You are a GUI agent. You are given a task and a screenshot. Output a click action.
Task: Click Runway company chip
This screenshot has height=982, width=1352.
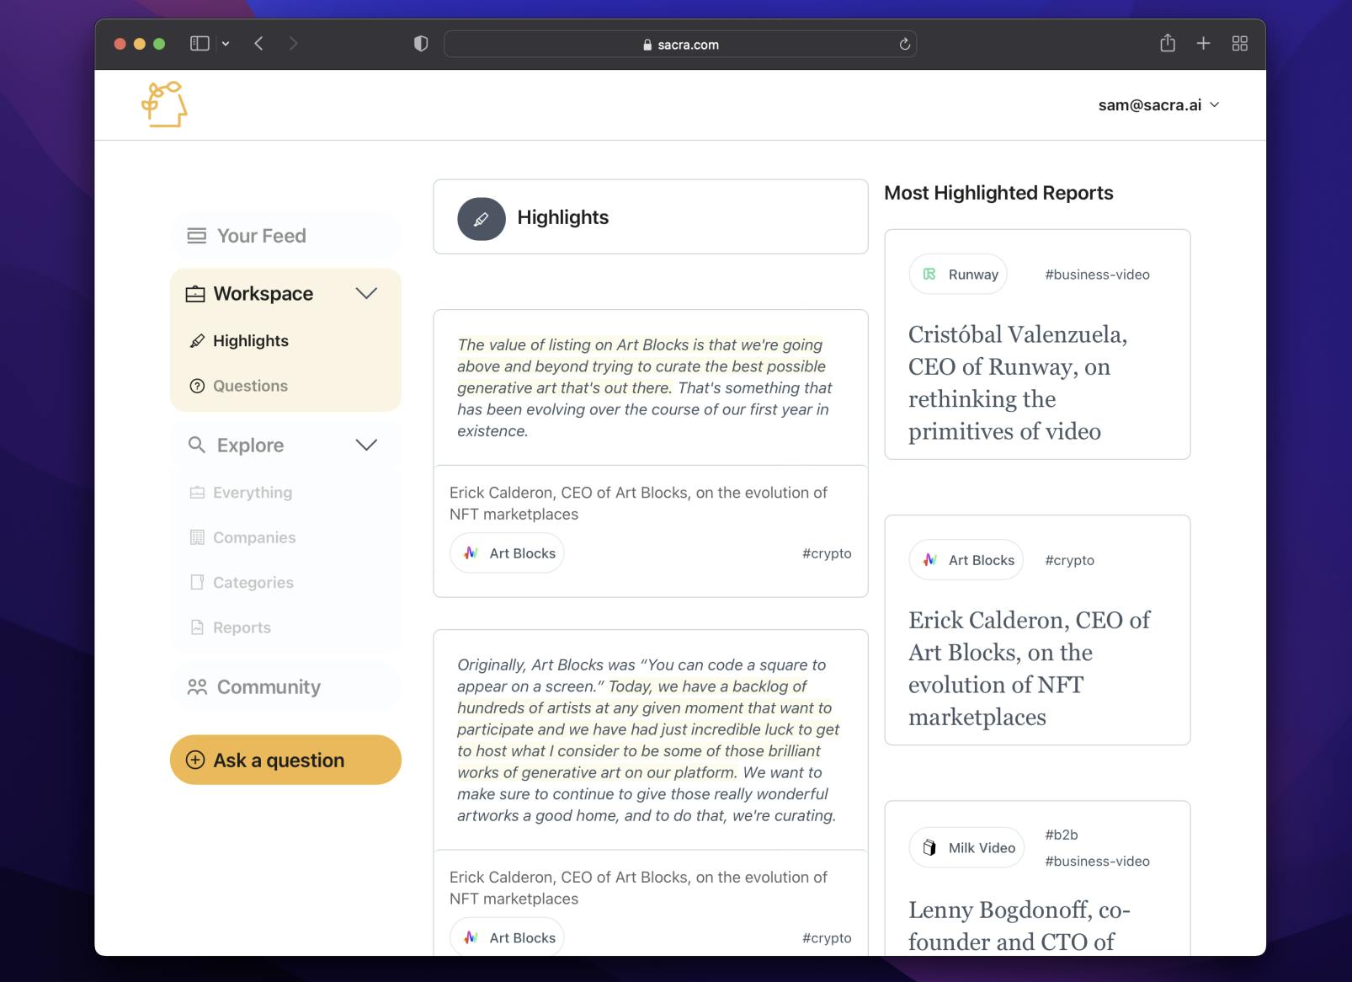point(958,274)
